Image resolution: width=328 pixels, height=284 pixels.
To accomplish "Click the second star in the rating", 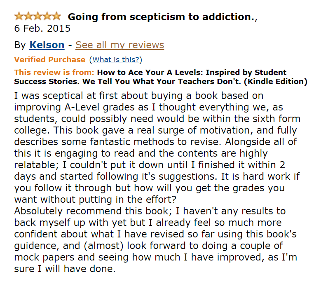I will coord(28,16).
